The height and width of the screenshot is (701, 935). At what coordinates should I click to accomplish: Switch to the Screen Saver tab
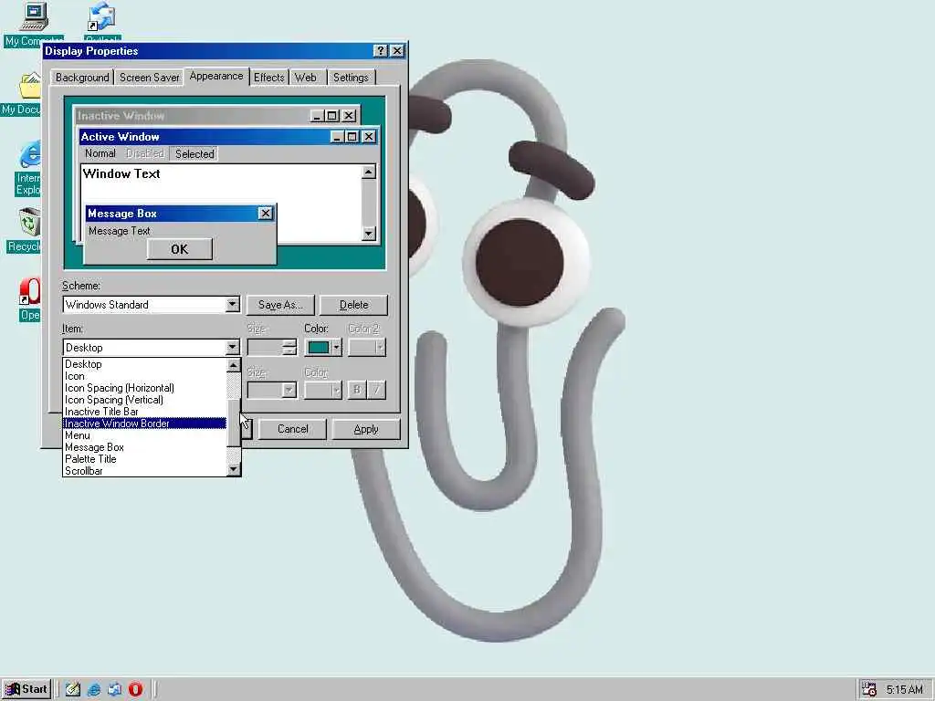click(x=149, y=78)
